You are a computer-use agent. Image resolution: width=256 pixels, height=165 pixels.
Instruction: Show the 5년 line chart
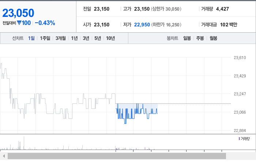coord(98,38)
